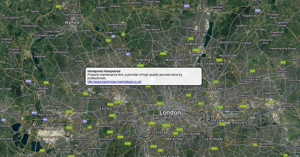Click the Woolwich area label
This screenshot has width=300, height=157.
[241, 123]
